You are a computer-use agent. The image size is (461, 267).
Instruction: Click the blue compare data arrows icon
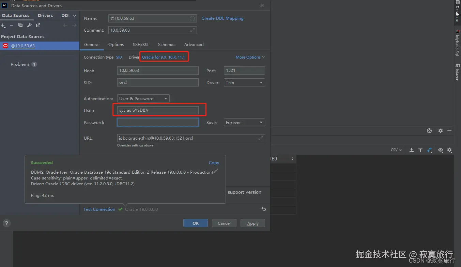coord(430,150)
